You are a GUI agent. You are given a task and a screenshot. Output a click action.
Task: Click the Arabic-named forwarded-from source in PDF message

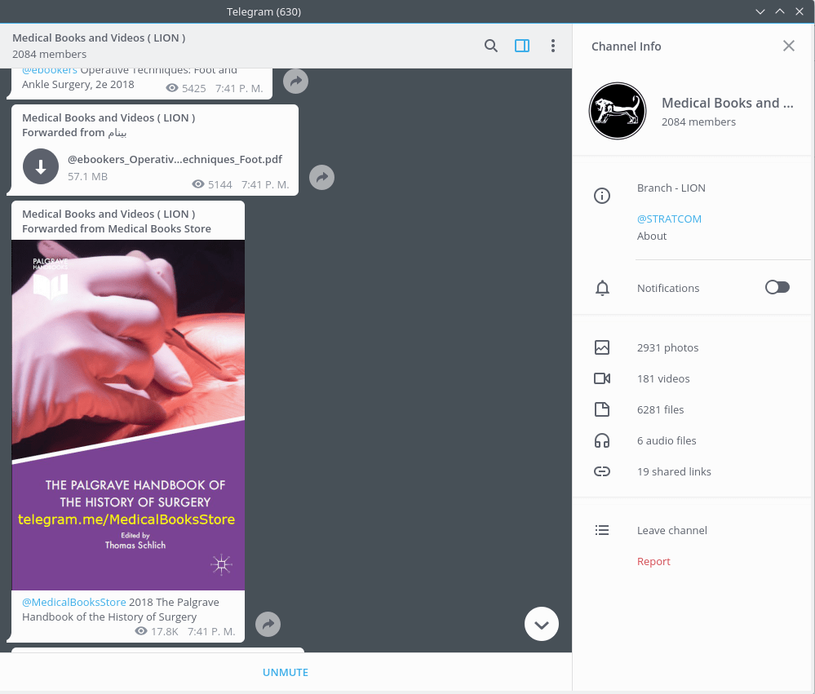(x=117, y=132)
